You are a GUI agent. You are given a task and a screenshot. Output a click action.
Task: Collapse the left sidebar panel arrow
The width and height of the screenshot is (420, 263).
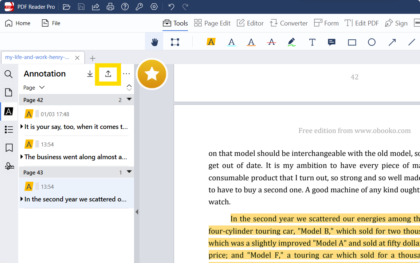[137, 212]
